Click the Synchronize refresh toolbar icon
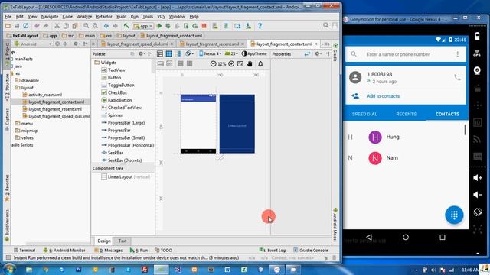This screenshot has height=275, width=490. 26,26
